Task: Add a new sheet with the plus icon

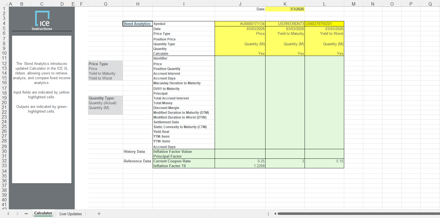Action: pyautogui.click(x=99, y=214)
